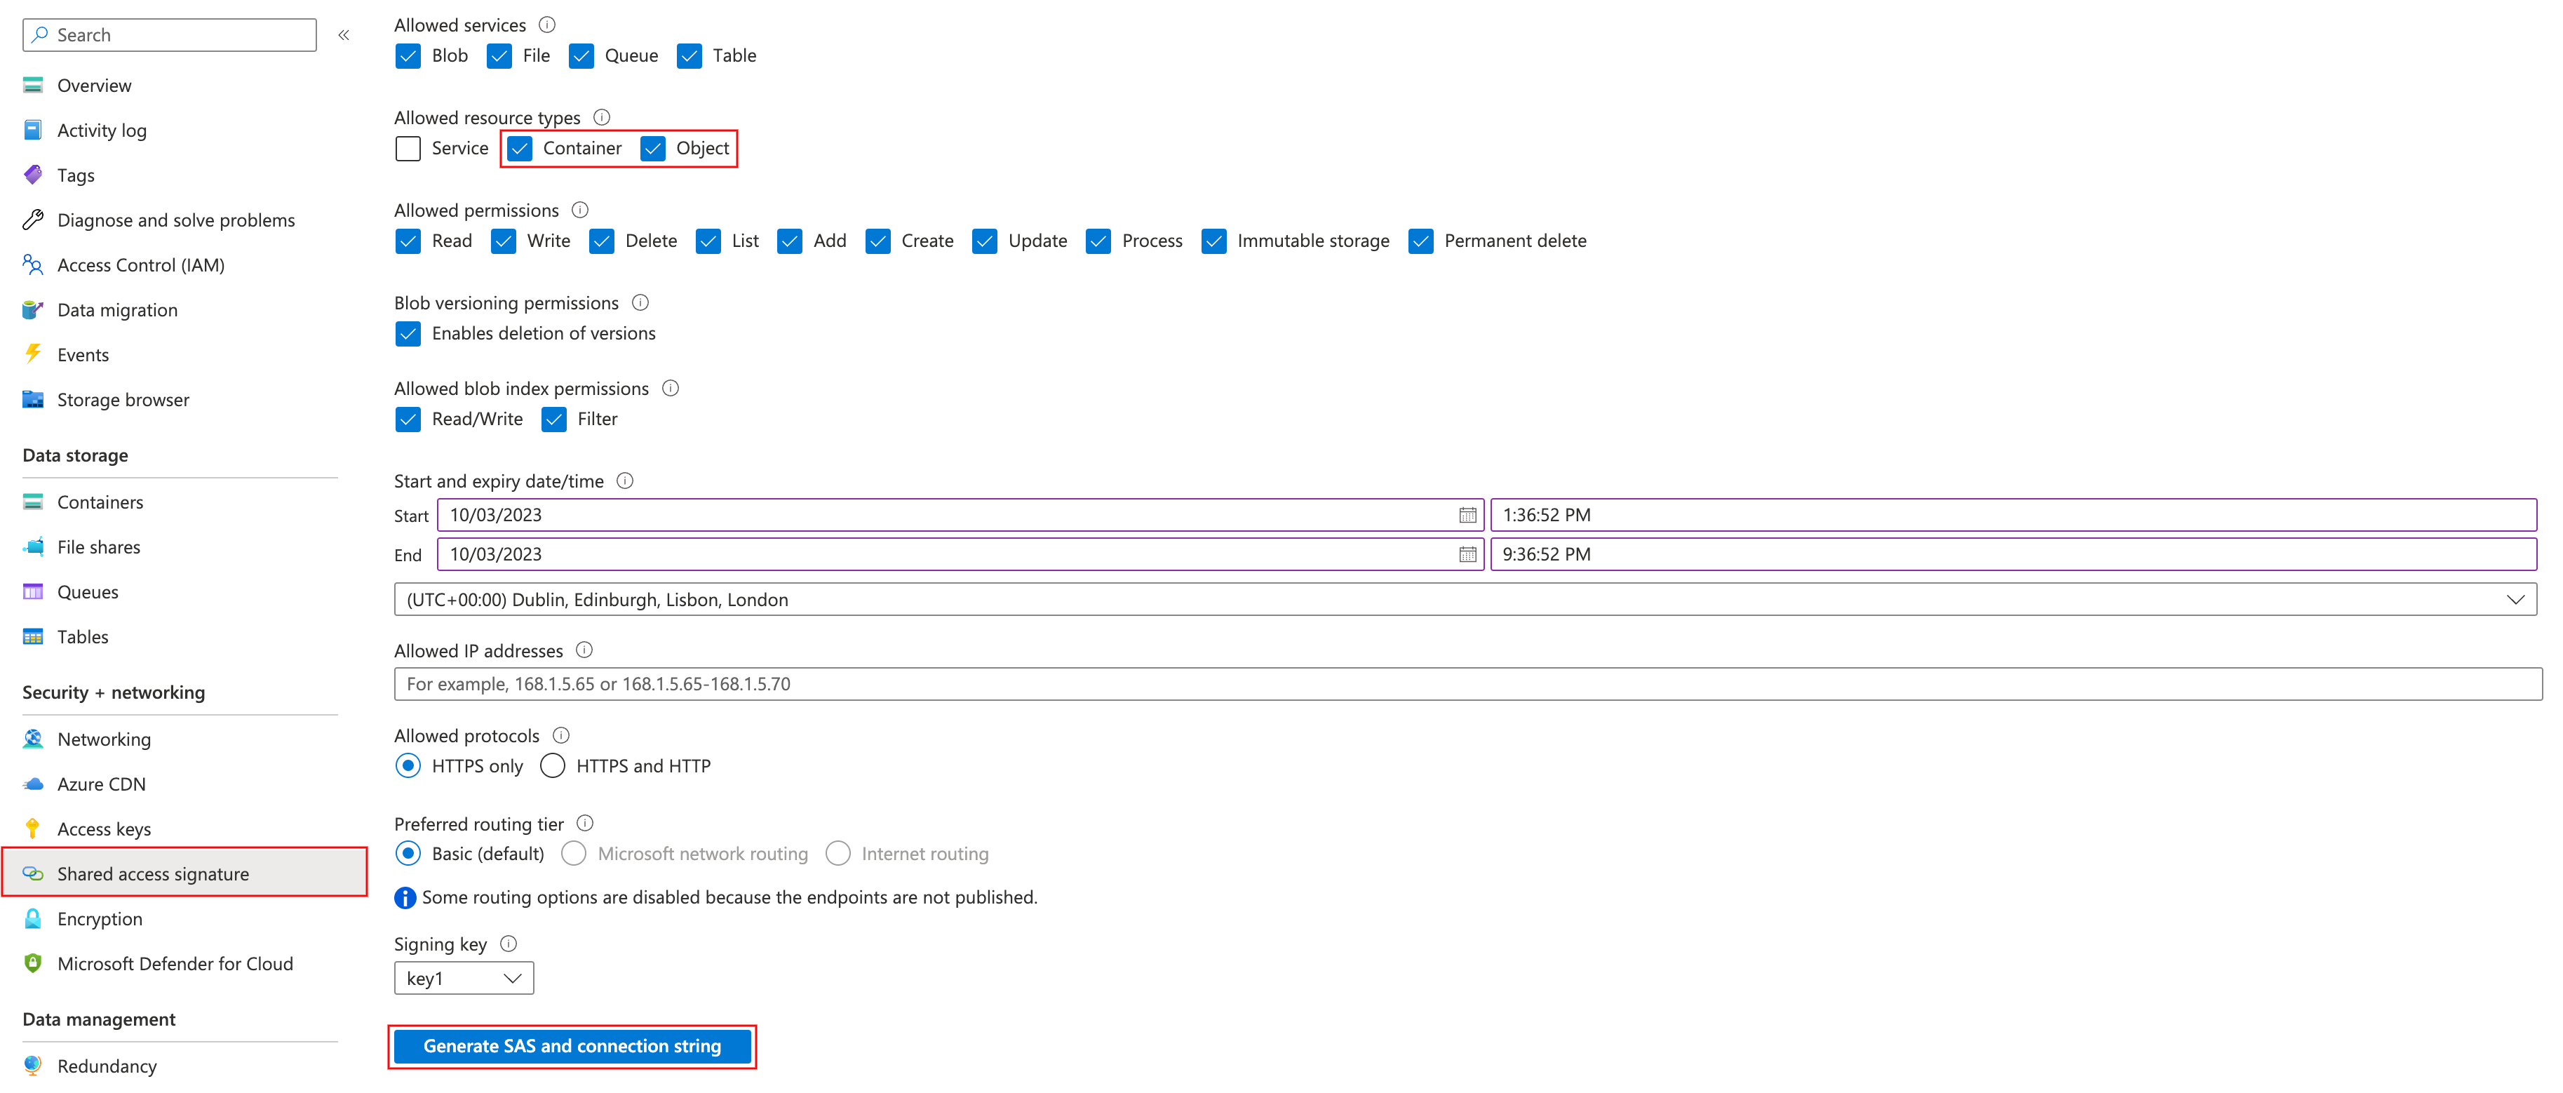Open the End date calendar picker
The image size is (2563, 1093).
coord(1467,554)
